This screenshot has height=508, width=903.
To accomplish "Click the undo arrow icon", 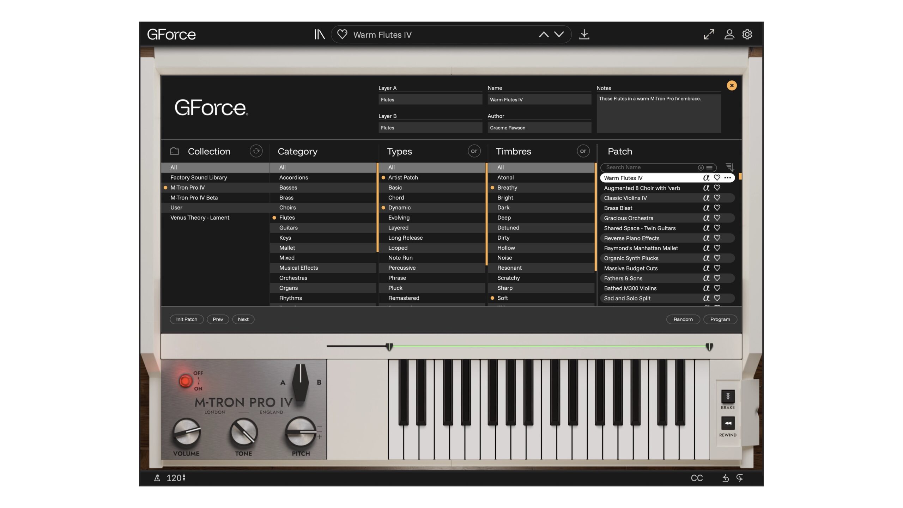I will (x=725, y=478).
